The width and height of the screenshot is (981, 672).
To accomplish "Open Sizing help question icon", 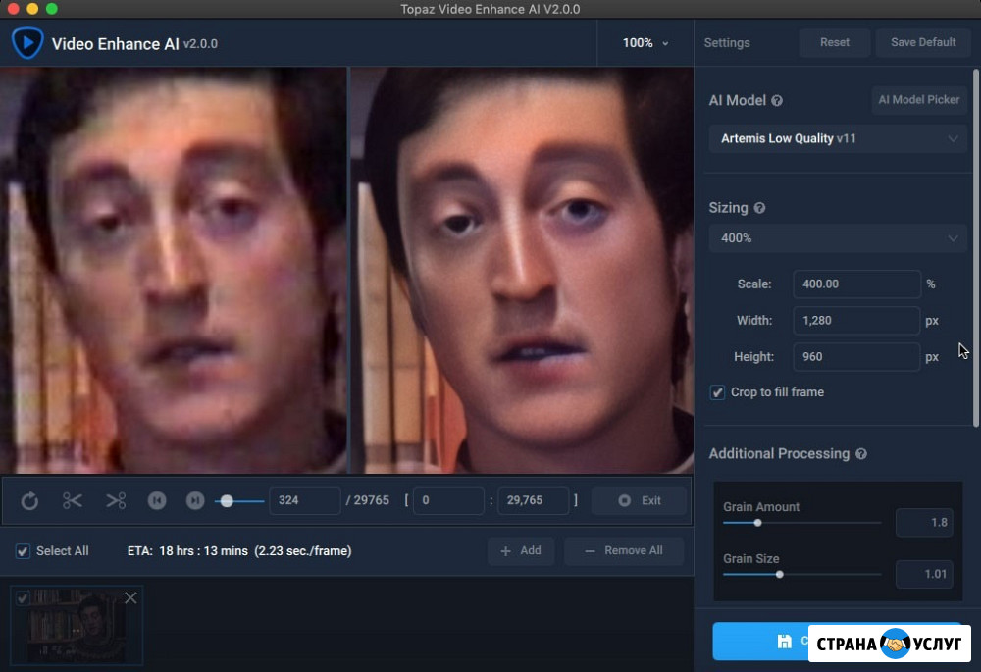I will pos(759,208).
